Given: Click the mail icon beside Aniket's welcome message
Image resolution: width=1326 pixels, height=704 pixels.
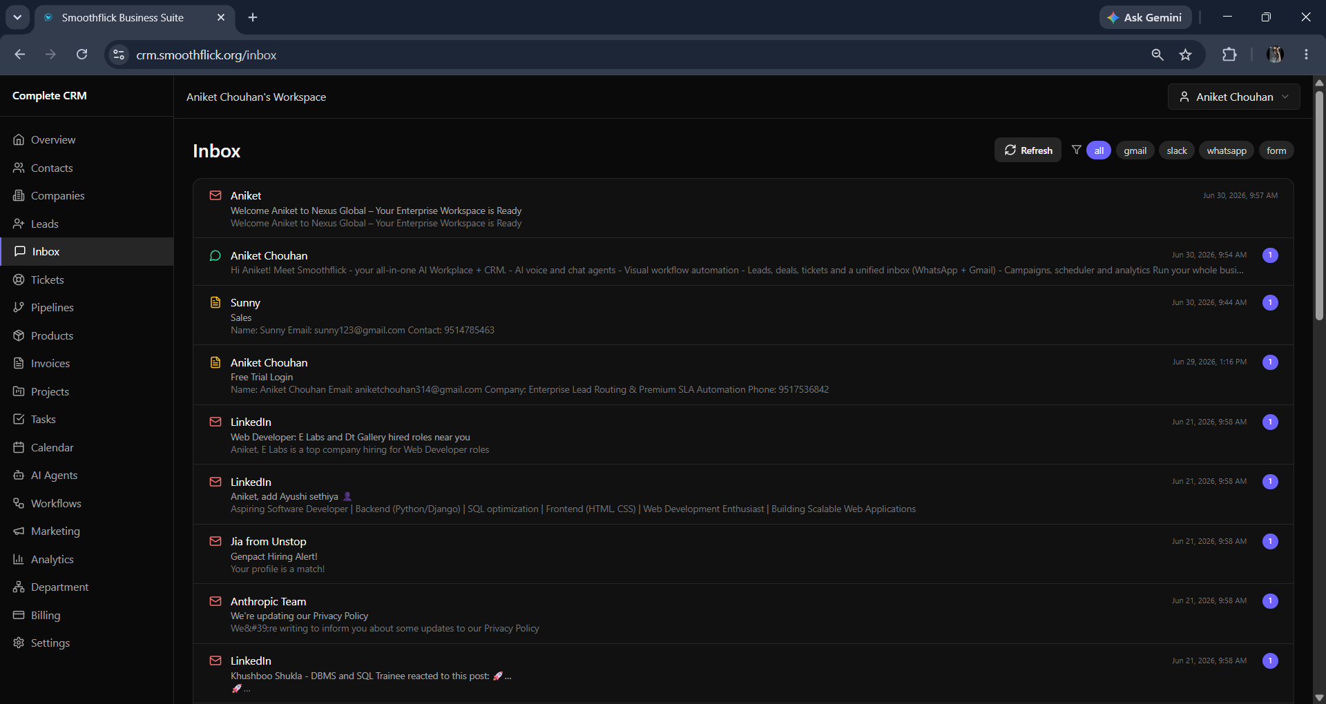Looking at the screenshot, I should [215, 195].
